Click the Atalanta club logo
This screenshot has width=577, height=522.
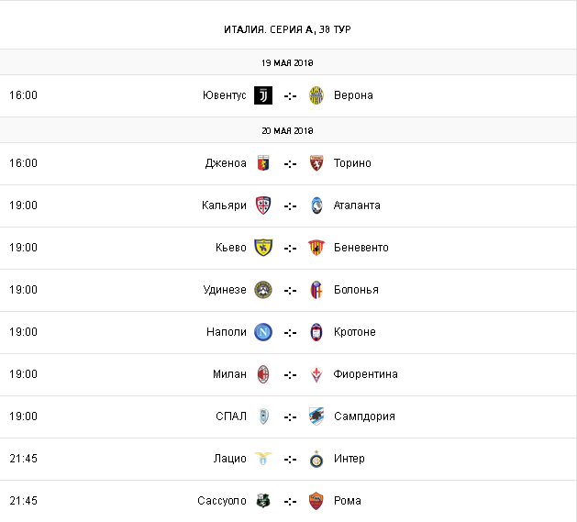point(316,205)
